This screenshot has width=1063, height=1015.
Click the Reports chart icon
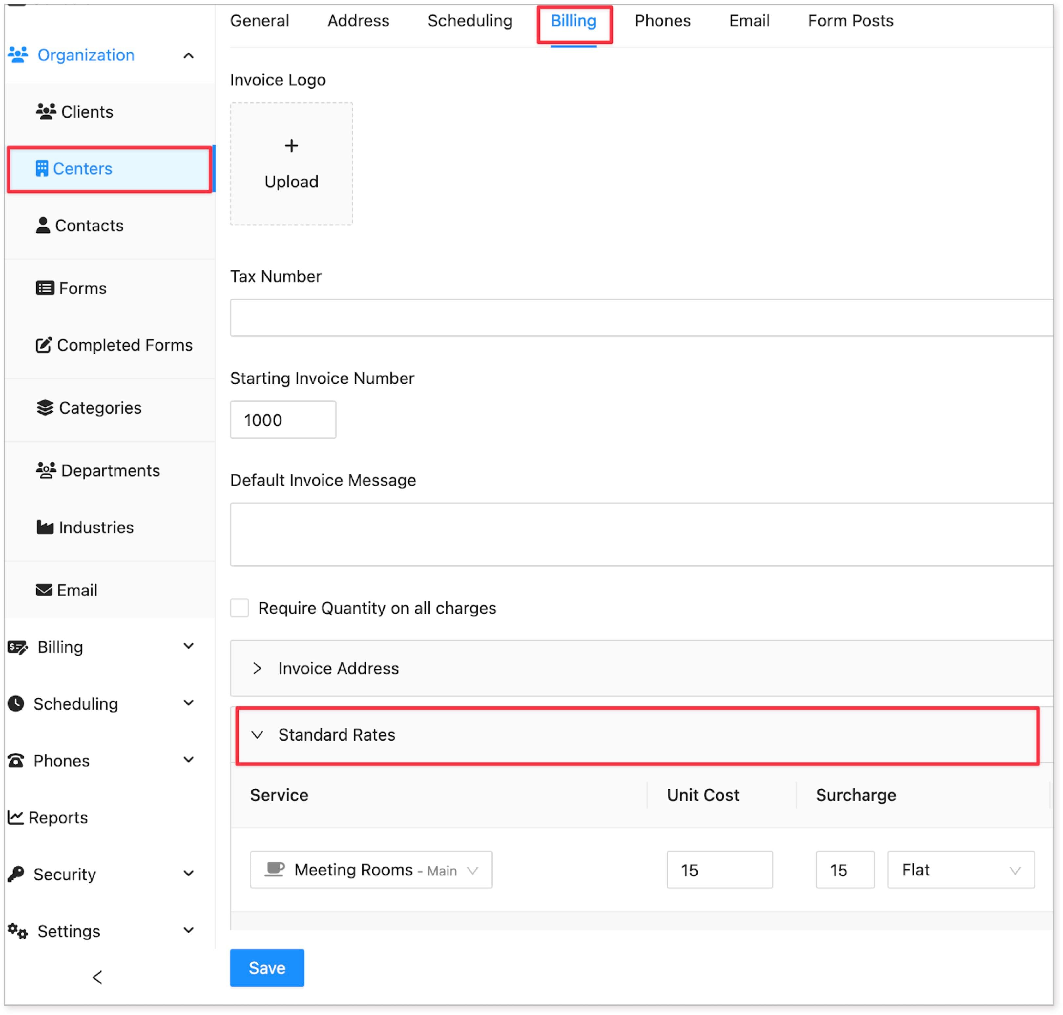click(x=15, y=817)
